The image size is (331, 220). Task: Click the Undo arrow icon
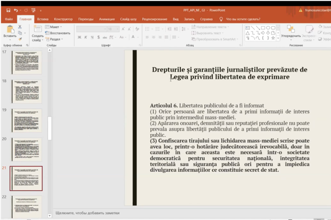tap(16, 10)
